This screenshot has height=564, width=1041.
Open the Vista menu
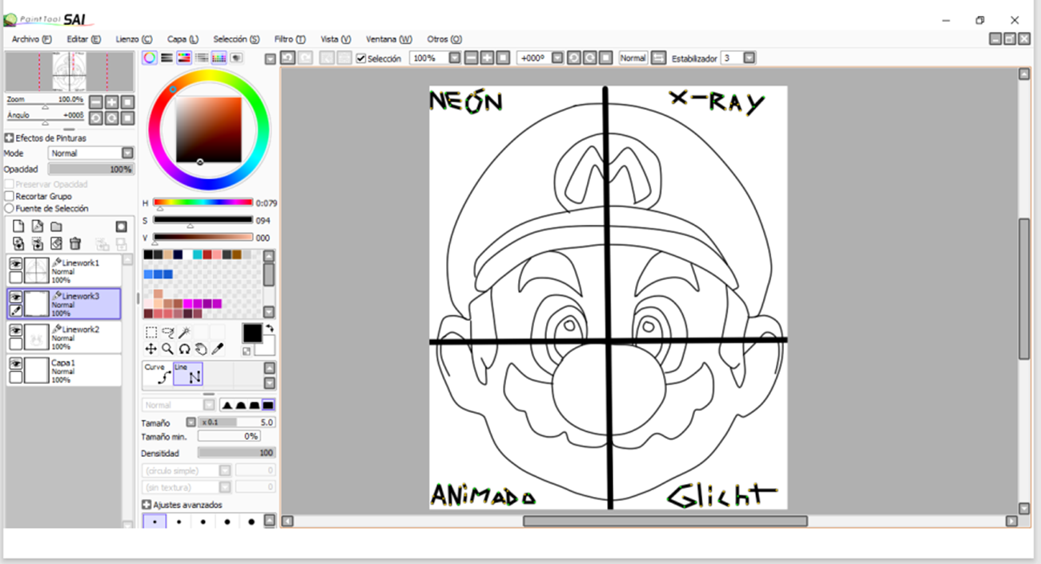336,38
